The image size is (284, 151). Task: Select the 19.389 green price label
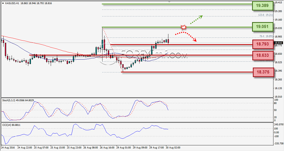point(262,6)
